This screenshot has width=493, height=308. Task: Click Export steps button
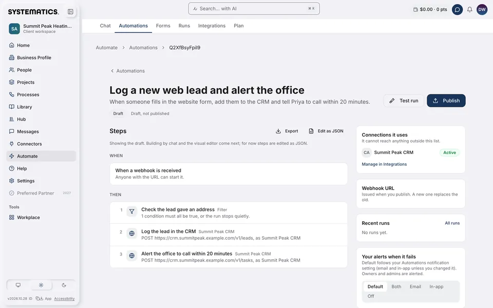coord(287,131)
